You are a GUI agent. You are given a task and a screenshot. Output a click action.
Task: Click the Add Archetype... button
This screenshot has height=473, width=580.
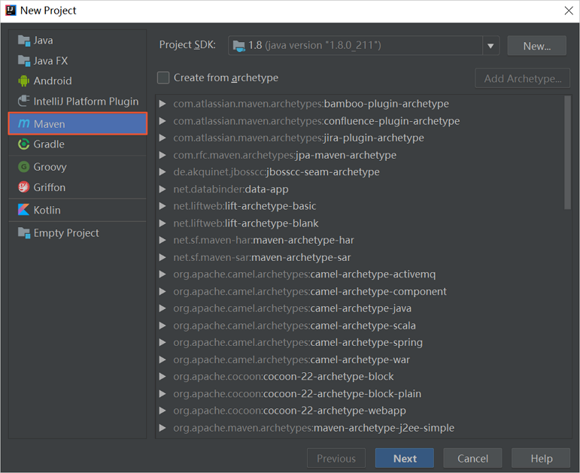click(522, 78)
